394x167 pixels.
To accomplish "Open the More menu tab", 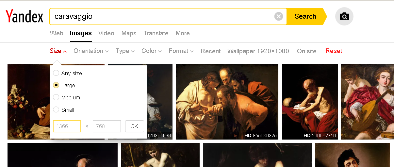I will 182,33.
